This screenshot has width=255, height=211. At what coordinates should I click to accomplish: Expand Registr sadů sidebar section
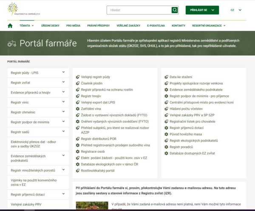click(63, 132)
